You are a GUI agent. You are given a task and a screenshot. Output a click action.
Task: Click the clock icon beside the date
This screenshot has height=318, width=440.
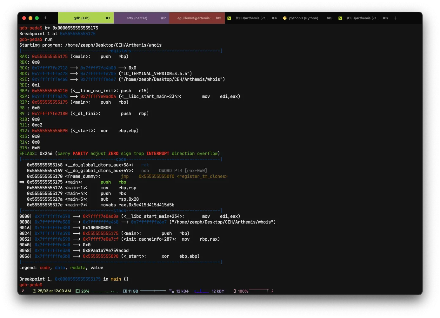34,291
